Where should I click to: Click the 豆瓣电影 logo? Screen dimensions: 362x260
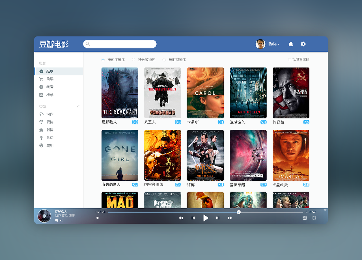point(54,44)
